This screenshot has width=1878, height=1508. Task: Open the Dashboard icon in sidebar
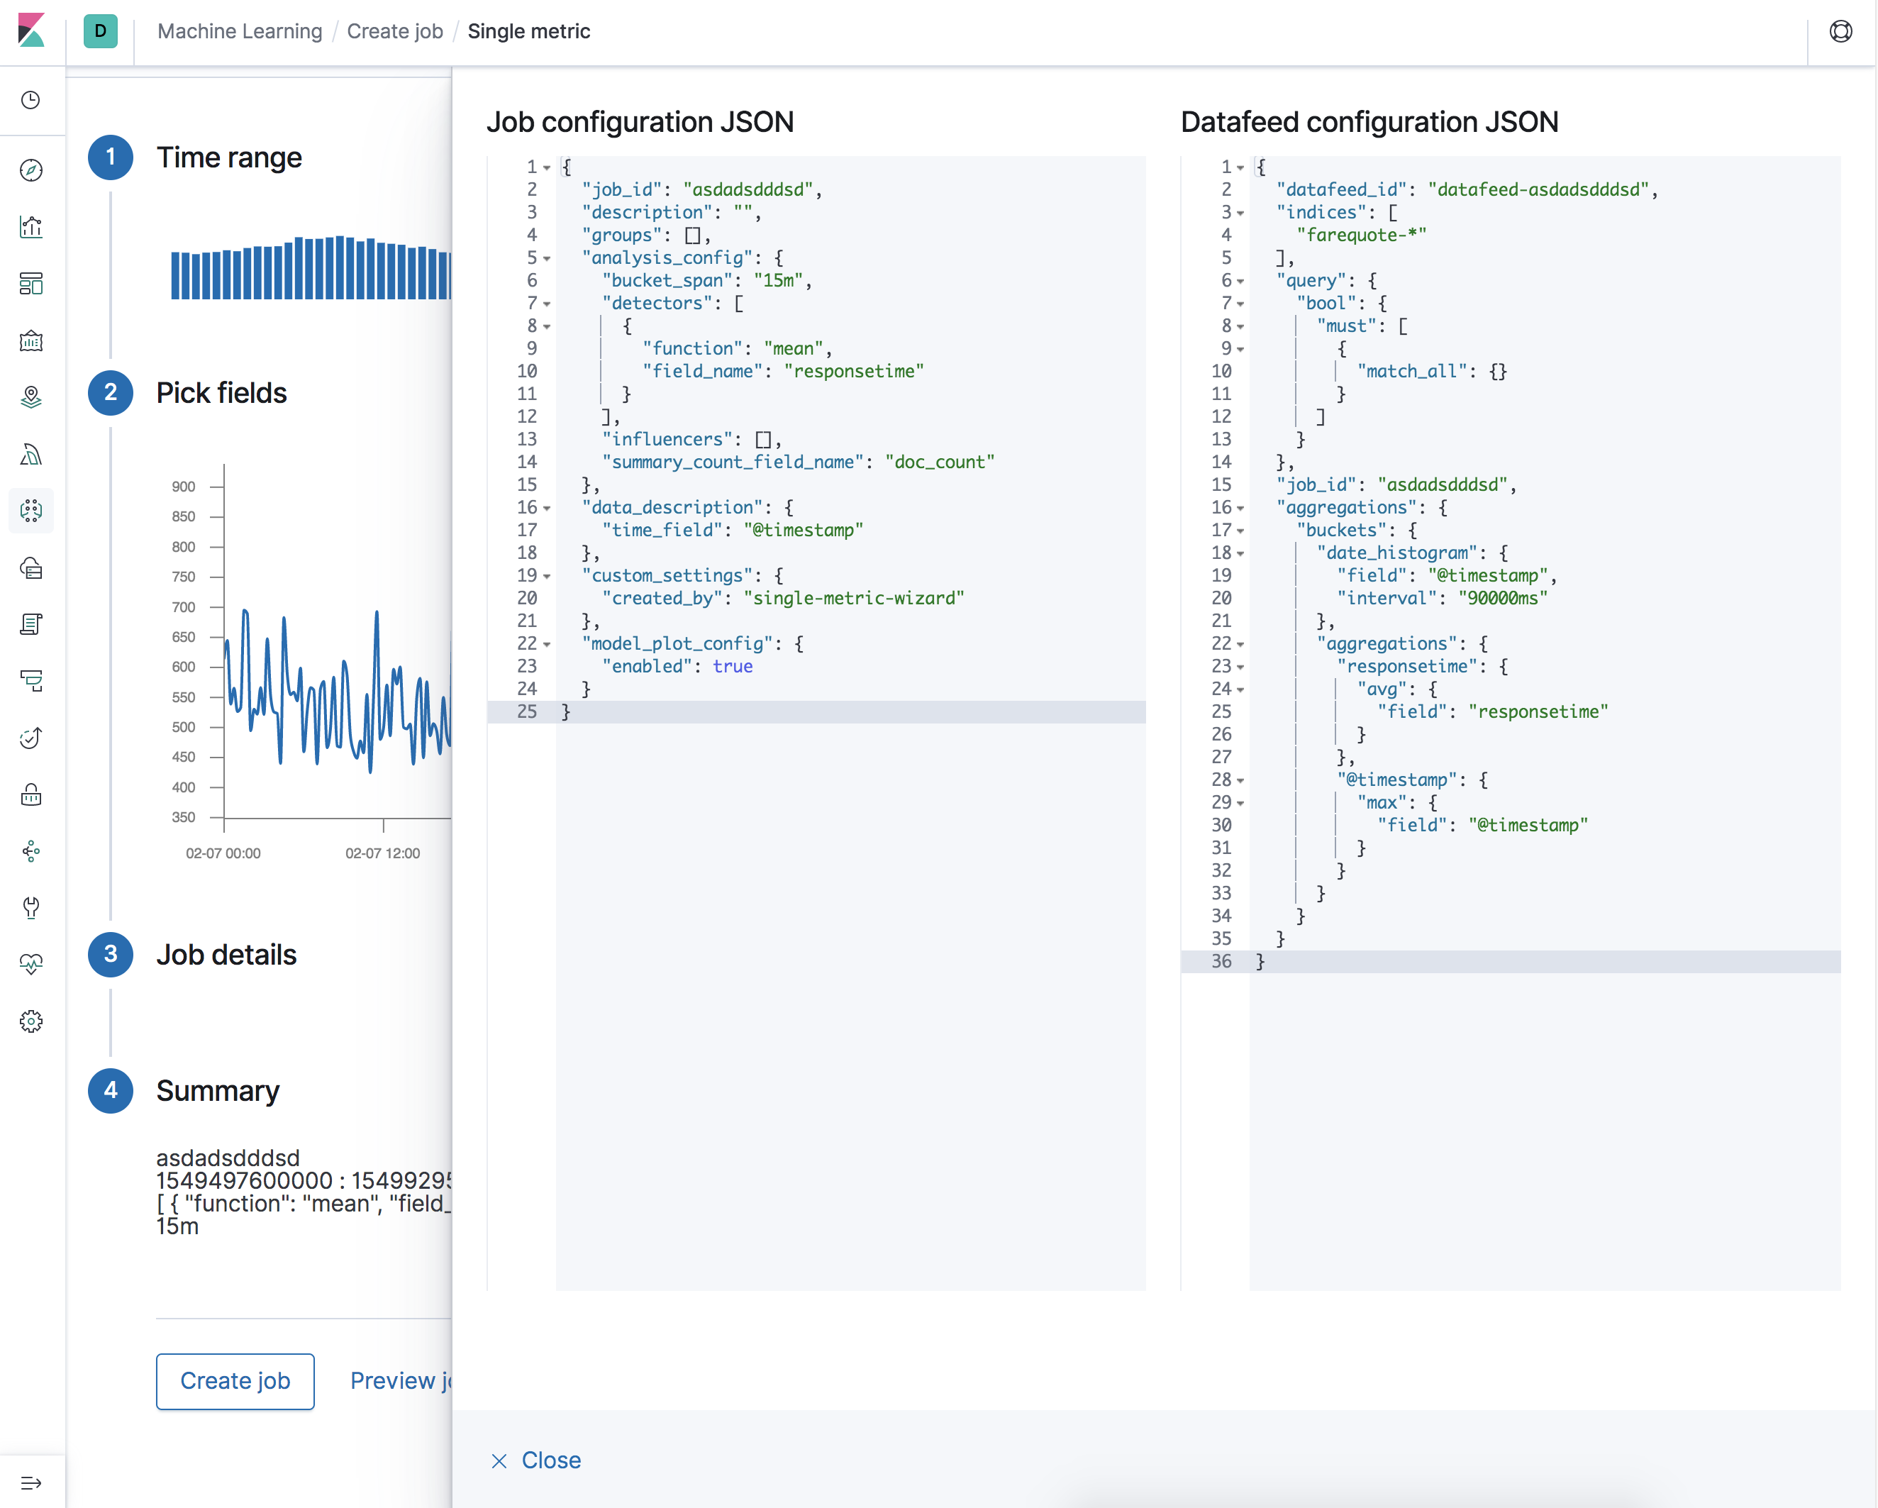pos(31,284)
